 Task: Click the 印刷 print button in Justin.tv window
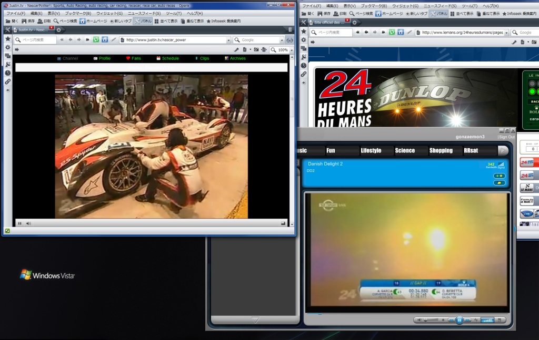coord(44,21)
